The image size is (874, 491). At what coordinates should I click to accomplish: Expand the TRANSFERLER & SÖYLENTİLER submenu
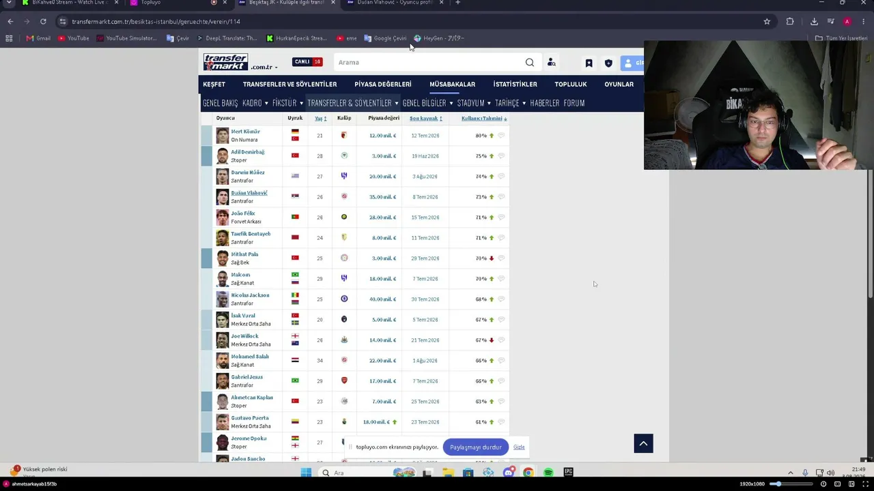pos(353,103)
